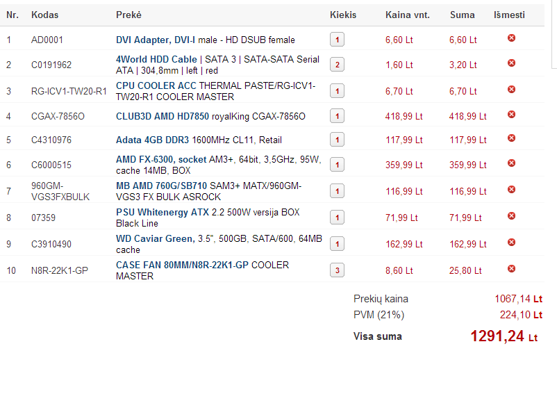Delete the CPU Cooler thermal paste row
The height and width of the screenshot is (417, 557).
click(x=511, y=89)
